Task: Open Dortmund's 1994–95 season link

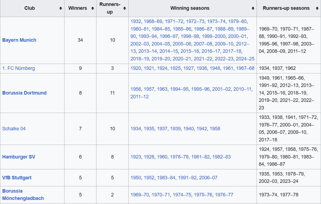Action: coord(179,89)
